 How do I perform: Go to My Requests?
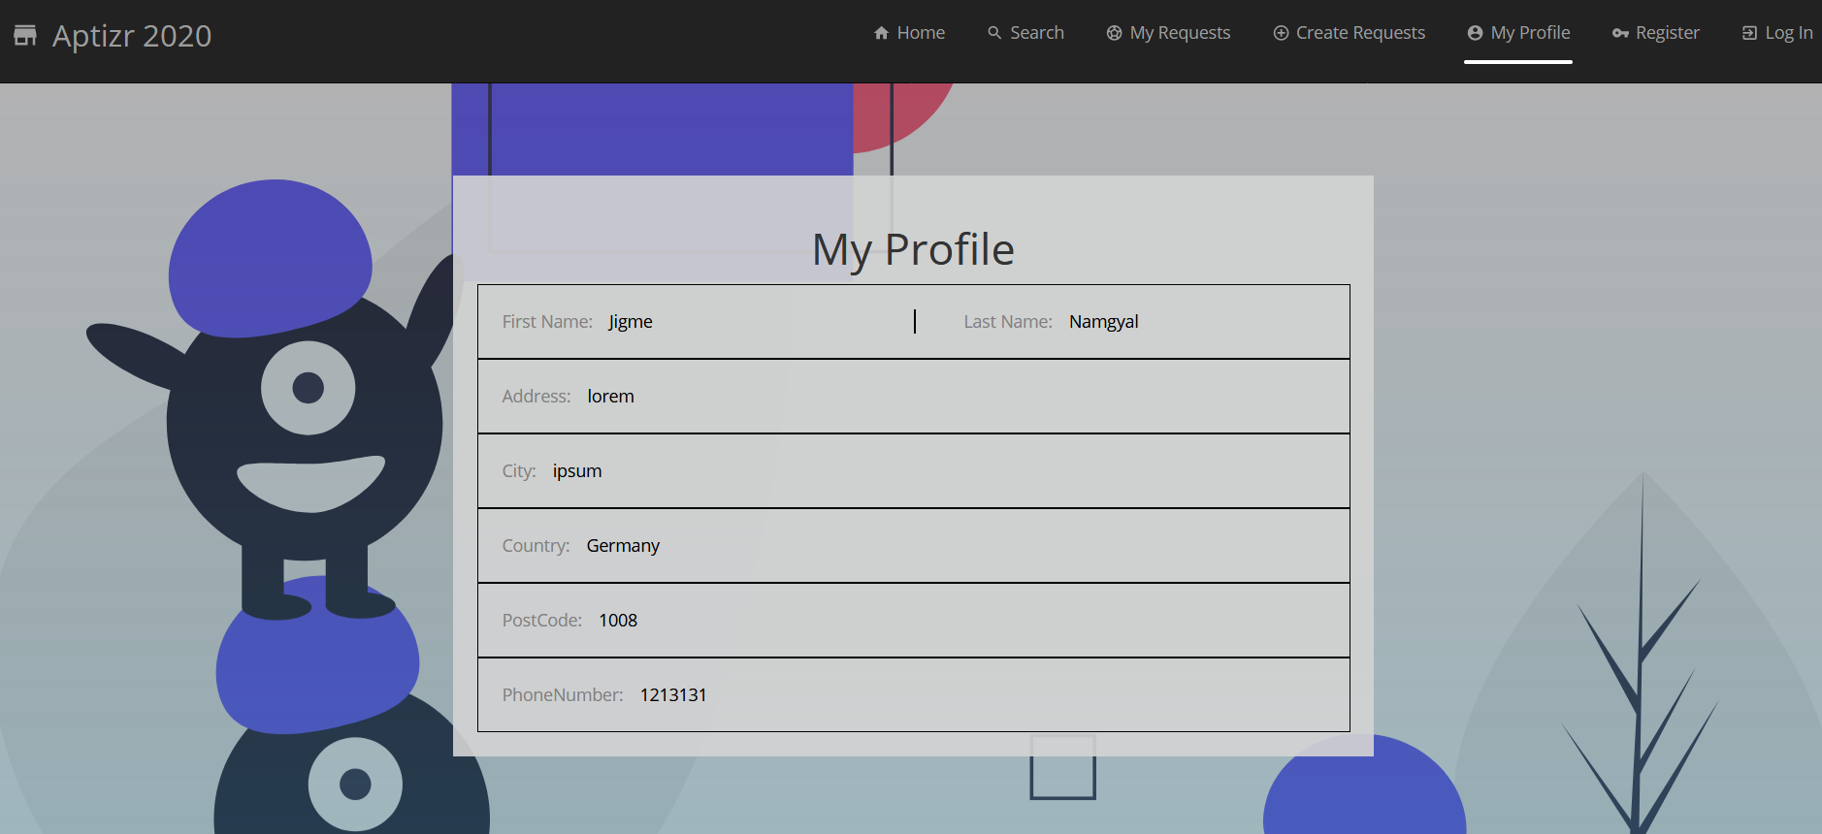1168,33
